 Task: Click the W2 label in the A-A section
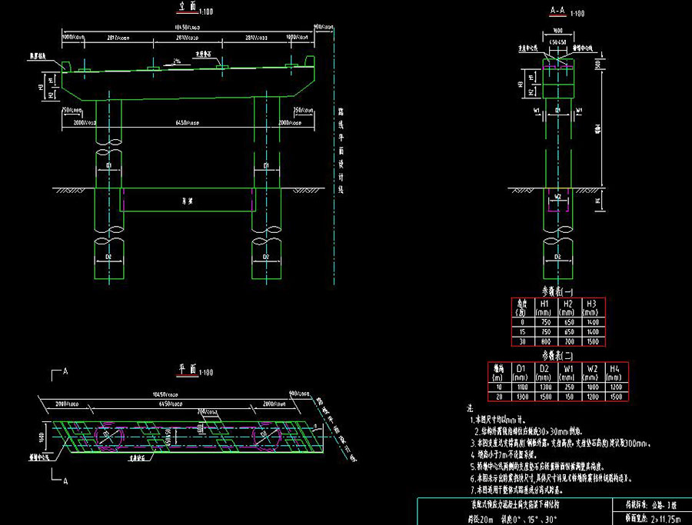(558, 196)
